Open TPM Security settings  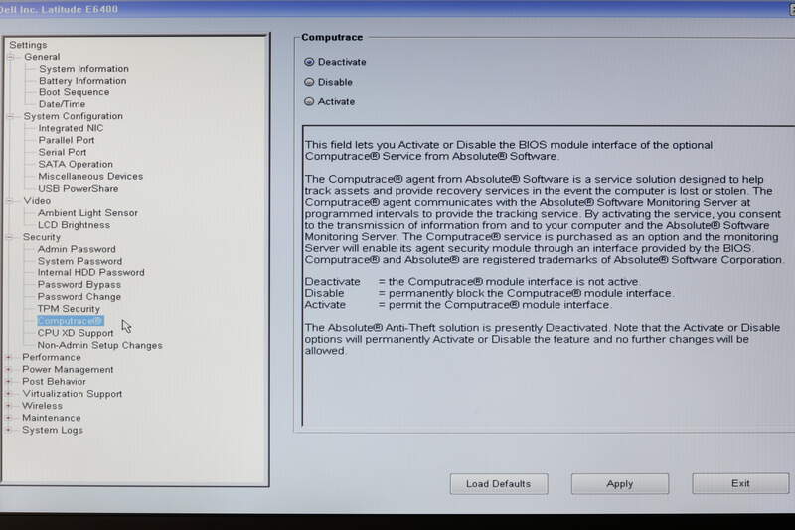[x=69, y=309]
